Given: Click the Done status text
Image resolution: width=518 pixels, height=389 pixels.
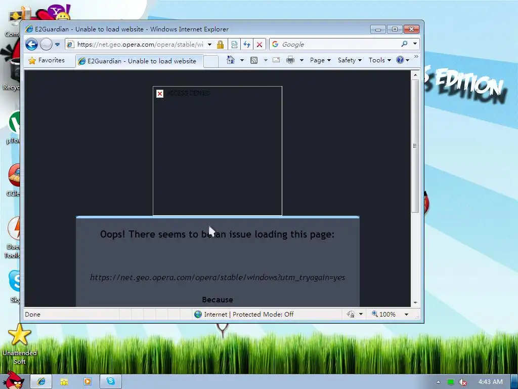Looking at the screenshot, I should 33,314.
